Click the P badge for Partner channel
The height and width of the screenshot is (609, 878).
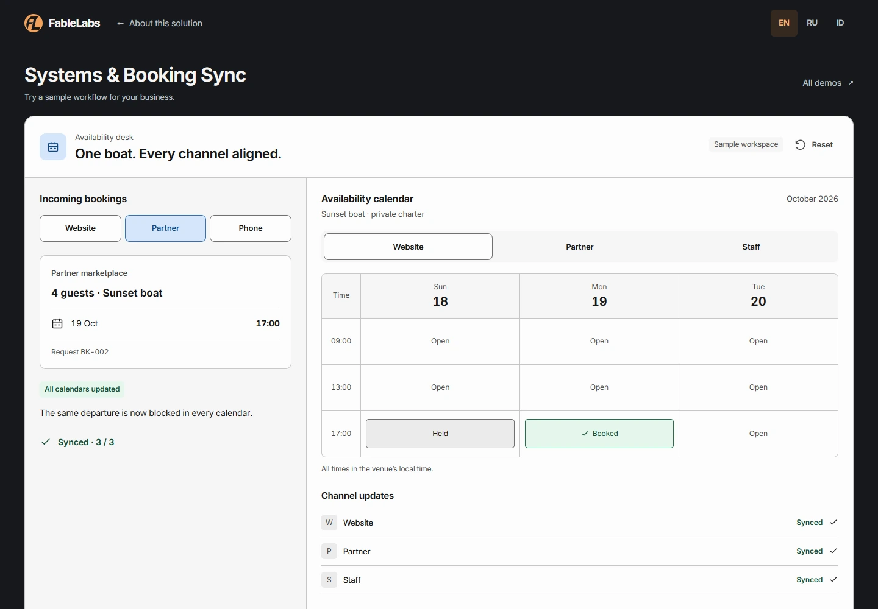[329, 551]
